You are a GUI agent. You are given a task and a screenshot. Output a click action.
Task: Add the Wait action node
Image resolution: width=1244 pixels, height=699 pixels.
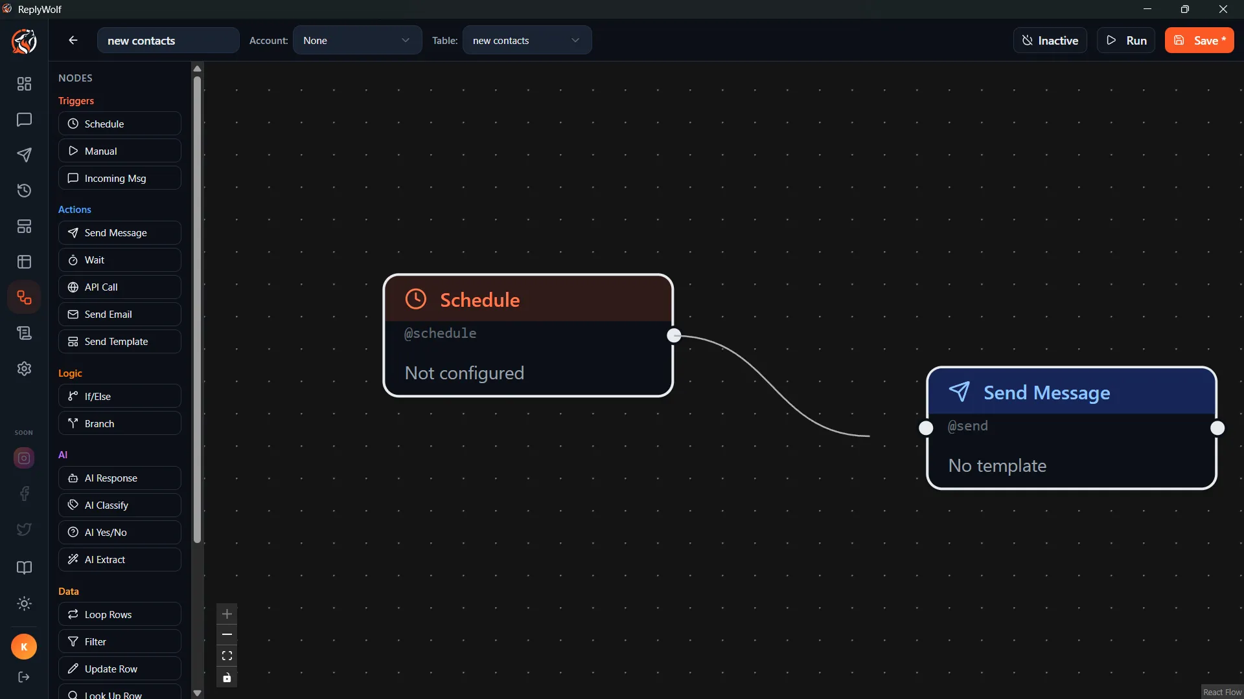pyautogui.click(x=120, y=260)
